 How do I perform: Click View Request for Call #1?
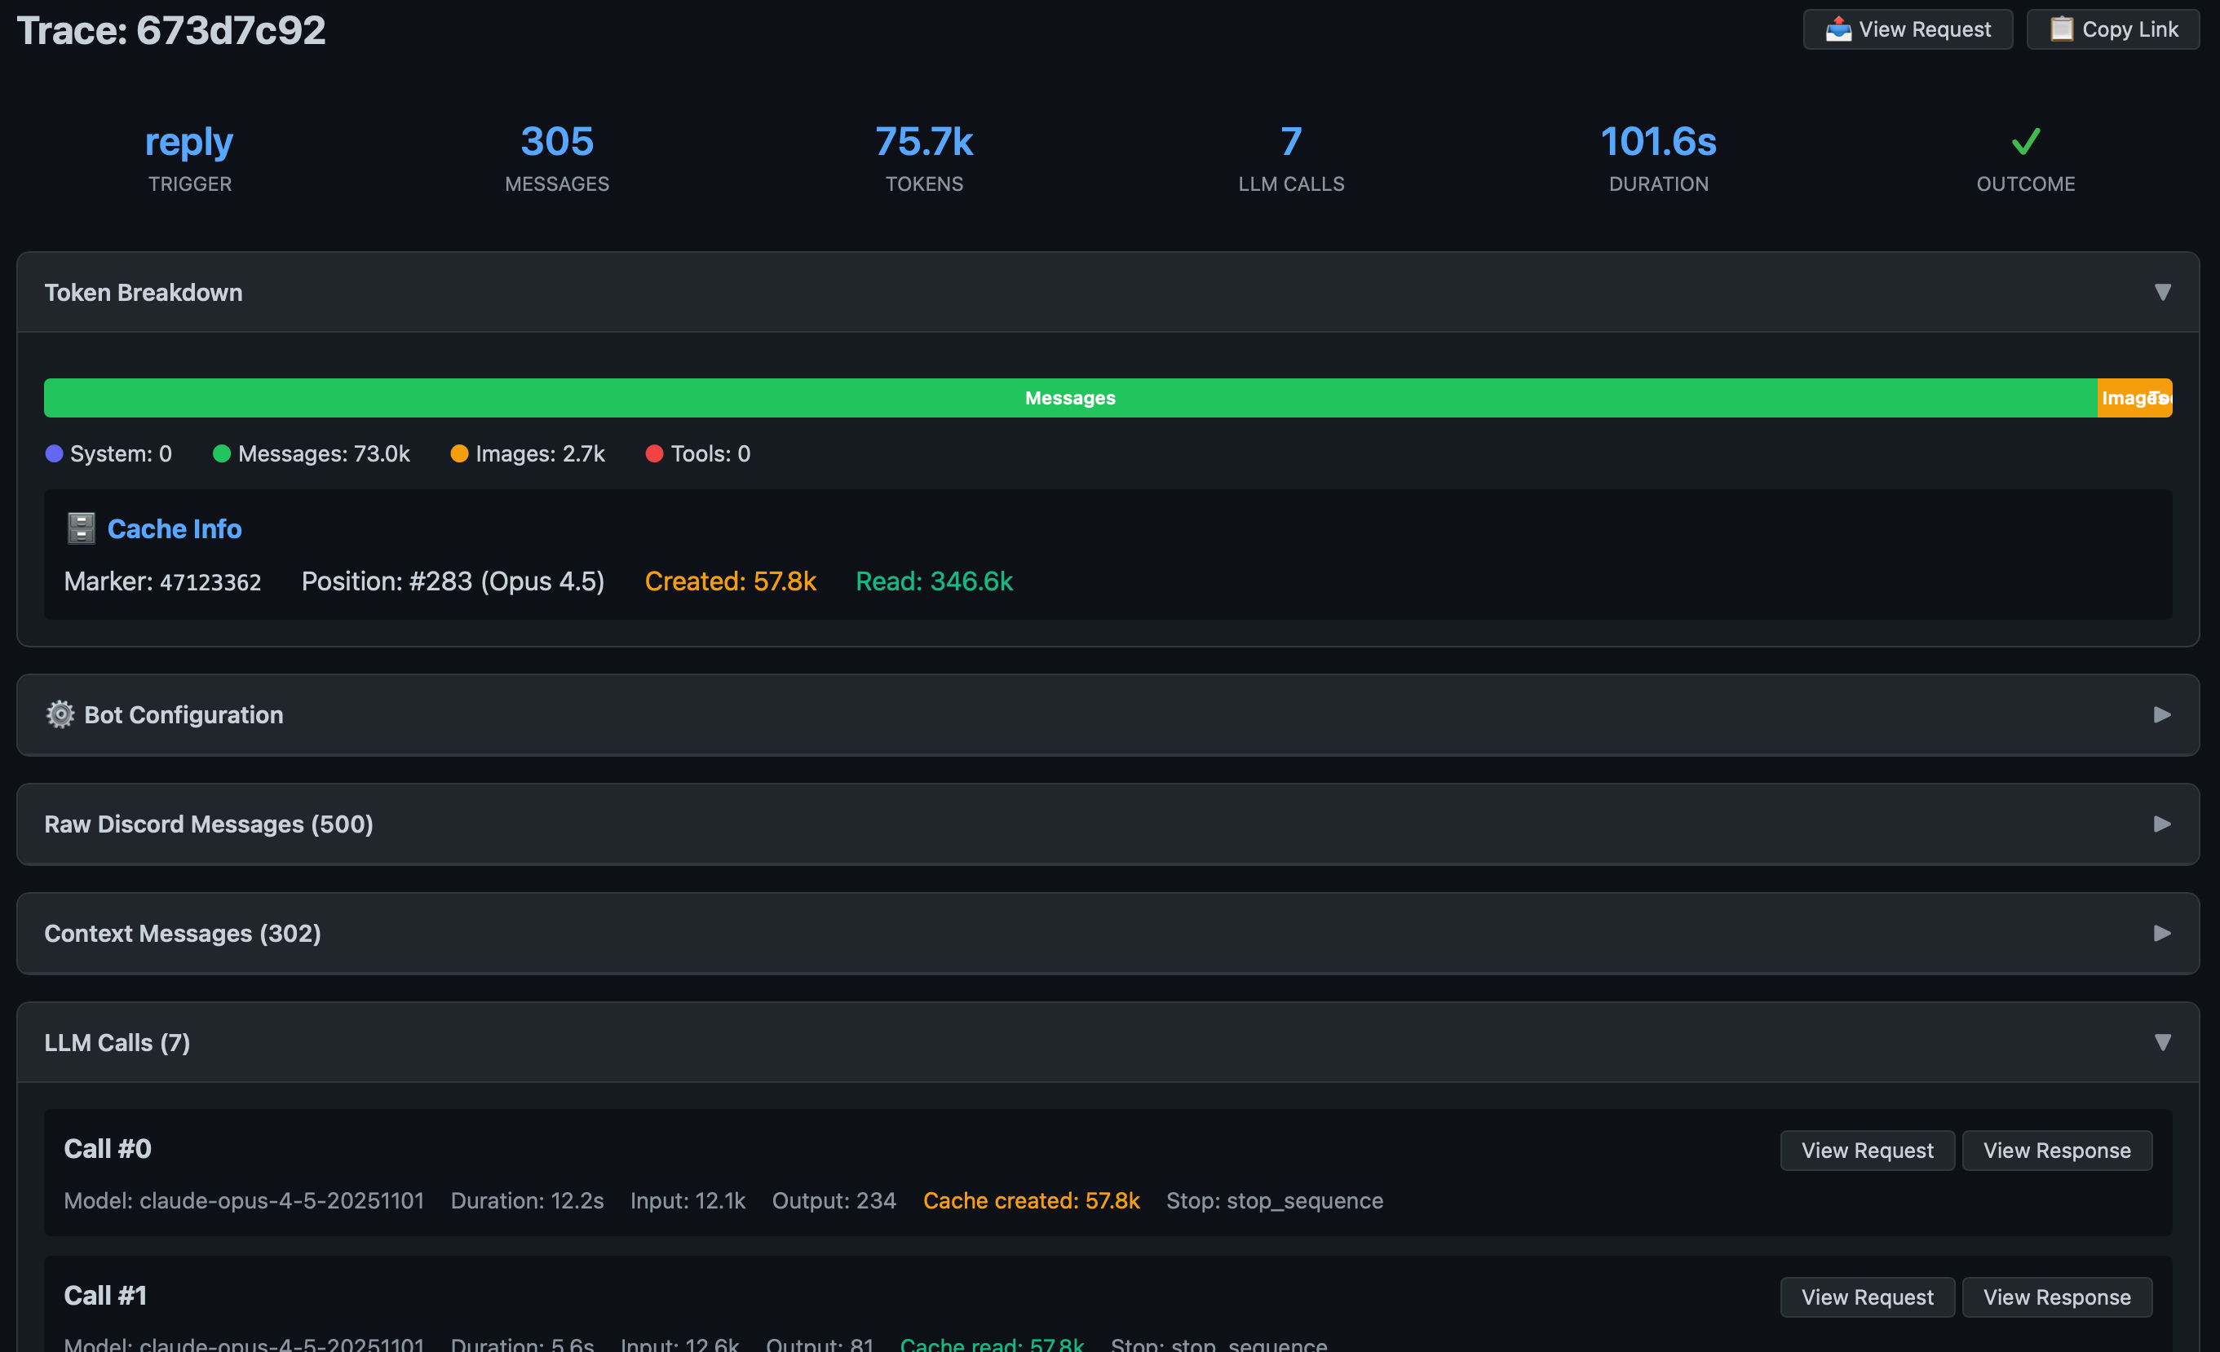pos(1867,1297)
